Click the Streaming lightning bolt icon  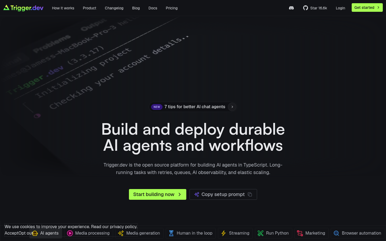click(x=224, y=233)
